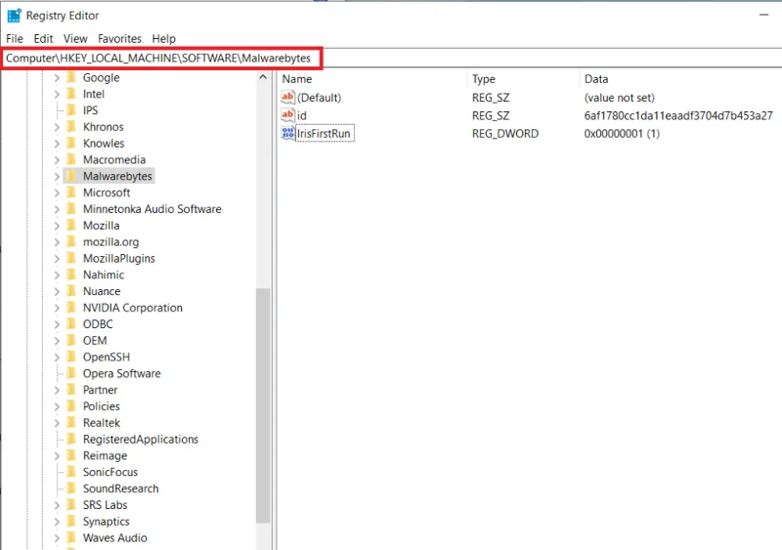Click the Reimage folder icon
782x550 pixels.
pyautogui.click(x=71, y=456)
